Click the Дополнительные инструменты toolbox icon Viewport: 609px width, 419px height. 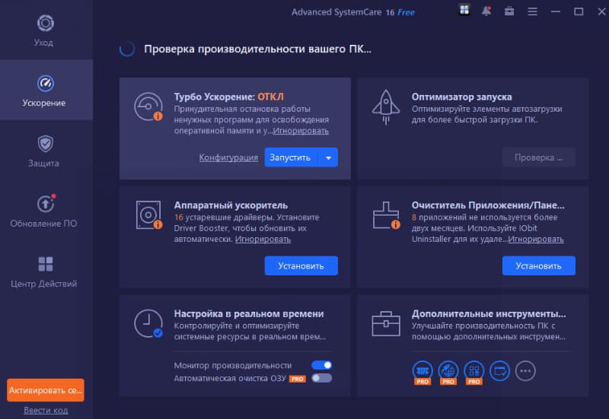(386, 323)
